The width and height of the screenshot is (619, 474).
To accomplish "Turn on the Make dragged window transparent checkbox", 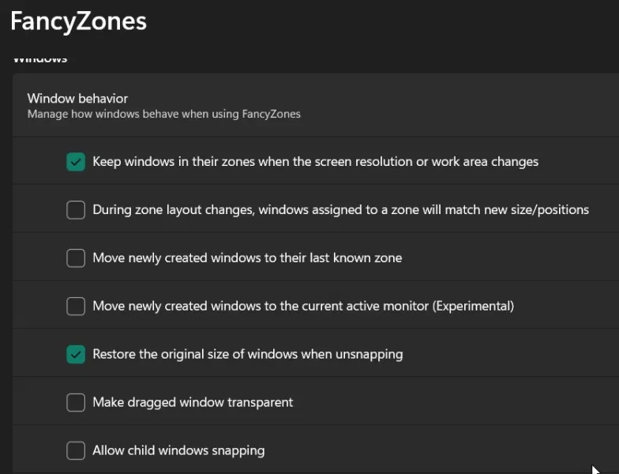I will pos(76,402).
